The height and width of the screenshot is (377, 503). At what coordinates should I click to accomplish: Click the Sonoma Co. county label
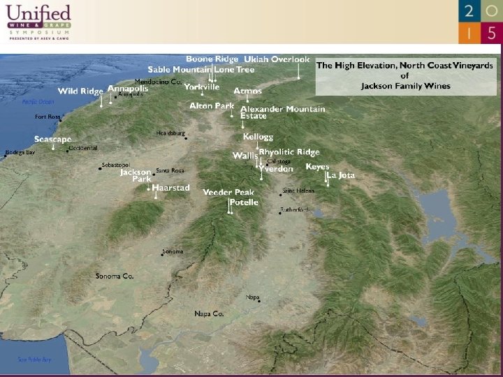point(115,276)
